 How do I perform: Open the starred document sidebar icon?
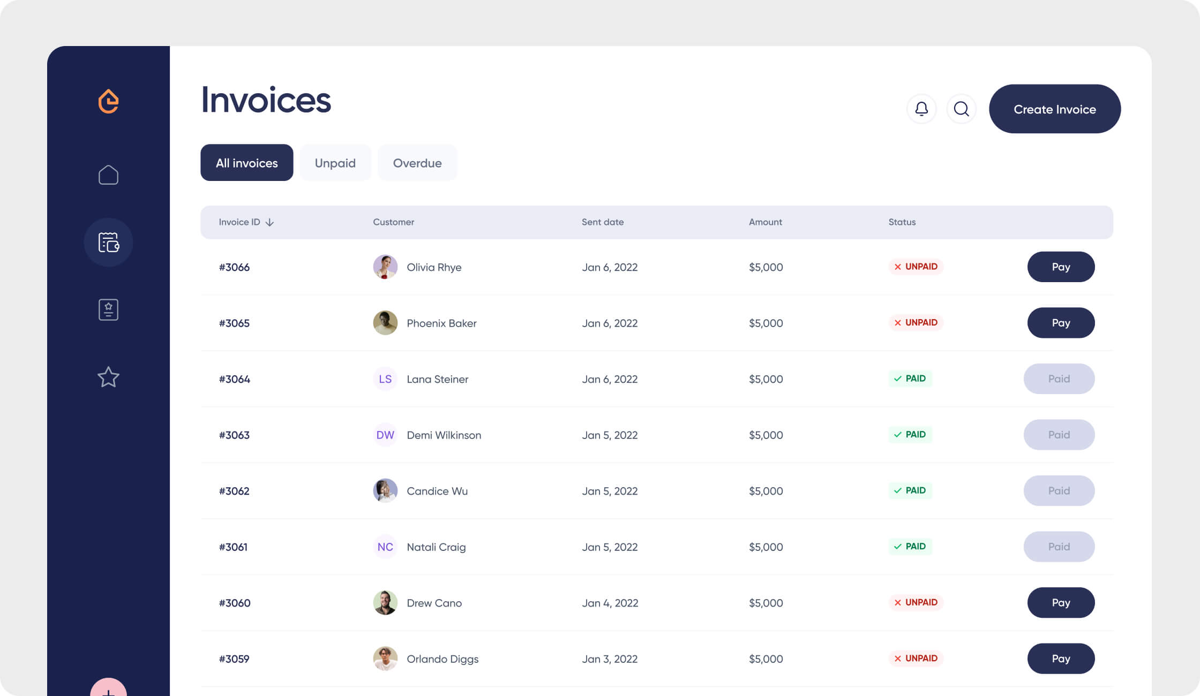[x=108, y=309]
